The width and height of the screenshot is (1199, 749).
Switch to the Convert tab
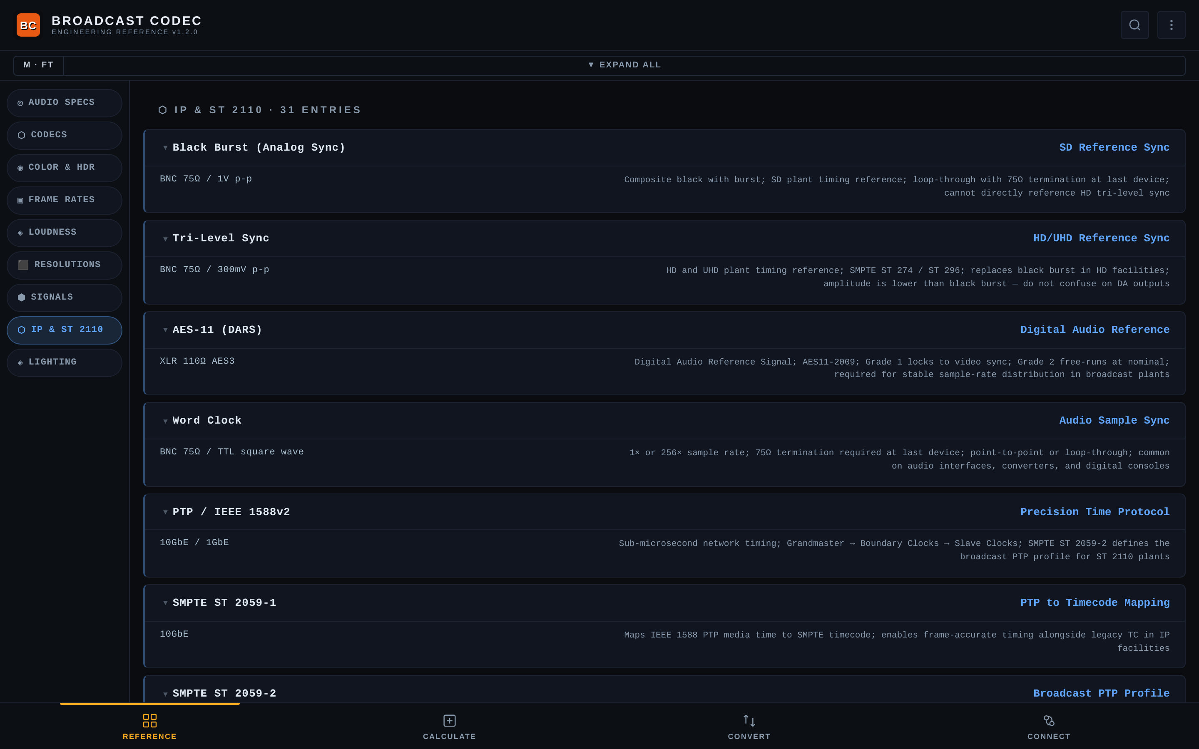click(749, 726)
